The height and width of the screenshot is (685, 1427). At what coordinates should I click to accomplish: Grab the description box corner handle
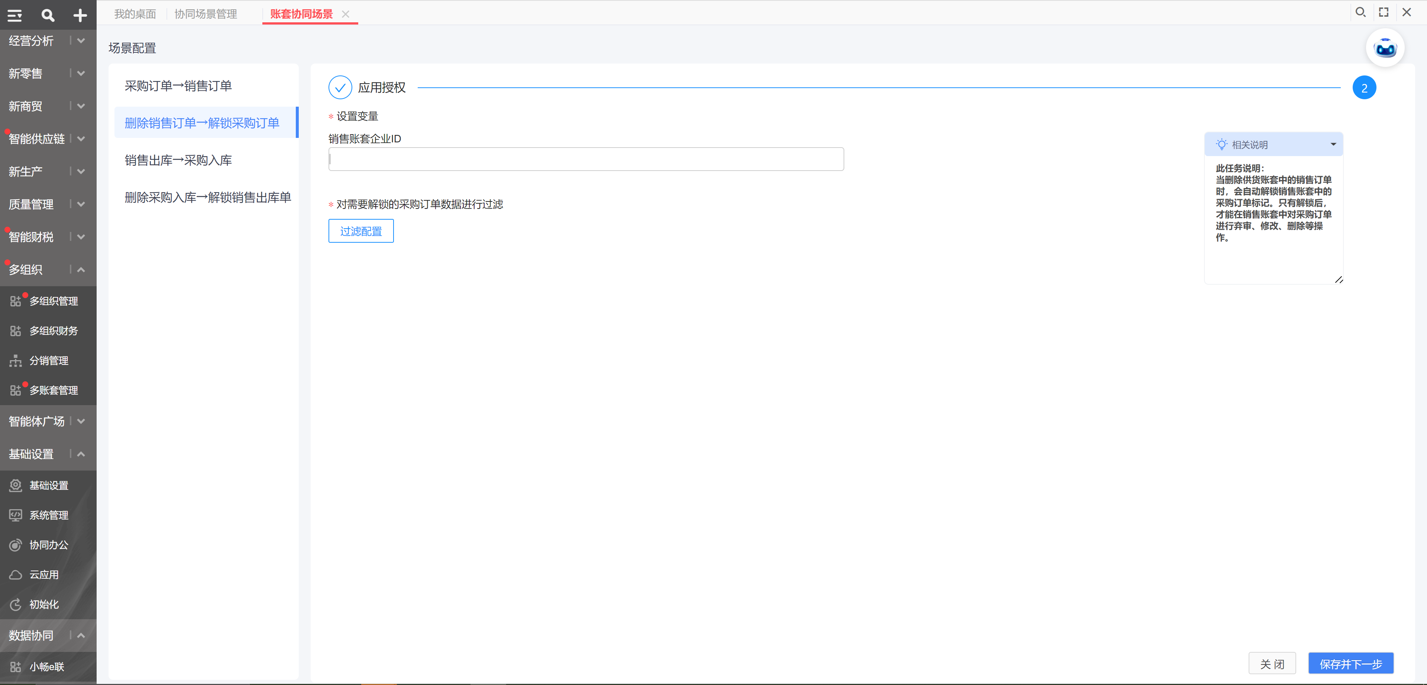(x=1338, y=280)
